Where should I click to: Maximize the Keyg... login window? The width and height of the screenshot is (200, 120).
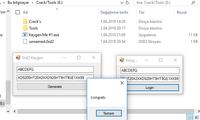pyautogui.click(x=161, y=60)
